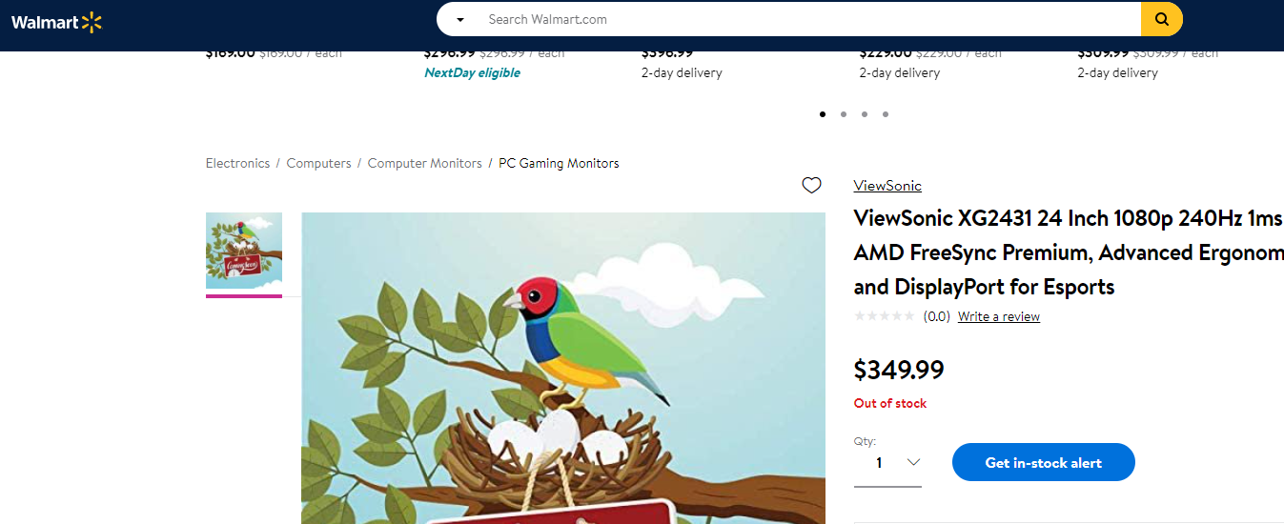
Task: Select the second carousel page dot
Action: tap(844, 114)
